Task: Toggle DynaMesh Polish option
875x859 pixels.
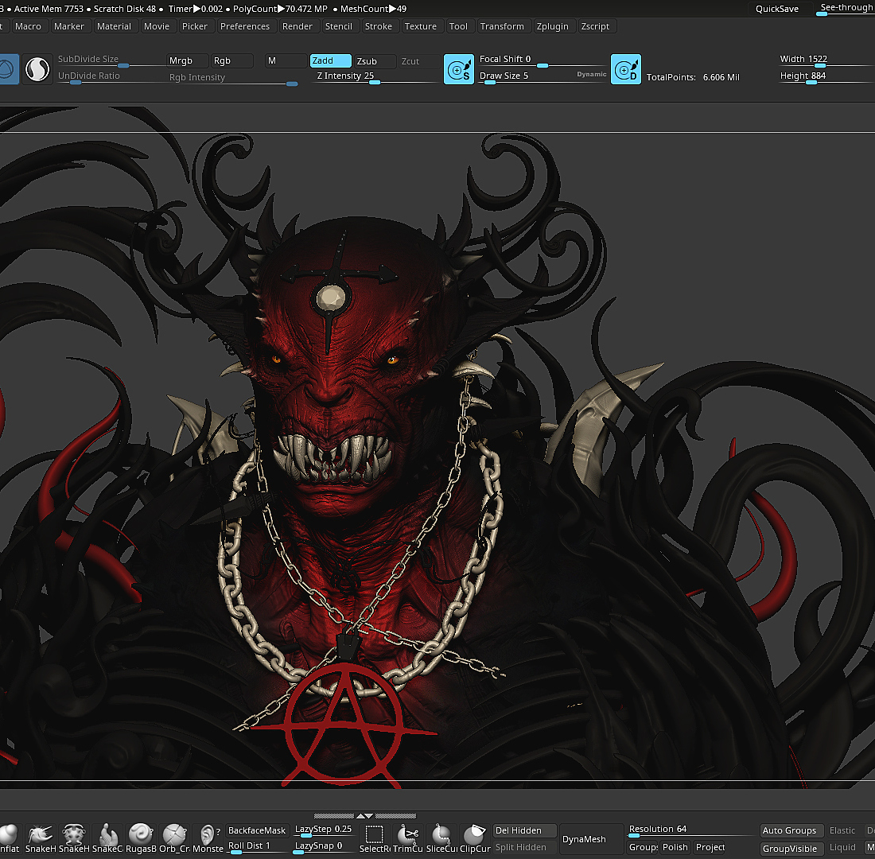Action: click(x=675, y=847)
